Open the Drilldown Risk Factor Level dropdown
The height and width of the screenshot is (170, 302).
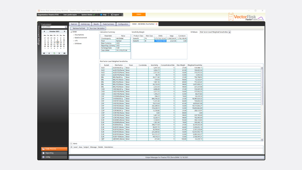click(215, 32)
